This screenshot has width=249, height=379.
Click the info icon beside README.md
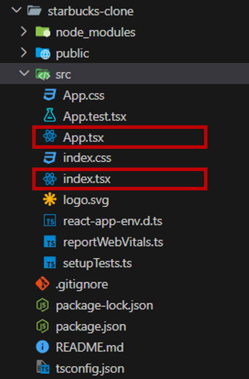[43, 347]
